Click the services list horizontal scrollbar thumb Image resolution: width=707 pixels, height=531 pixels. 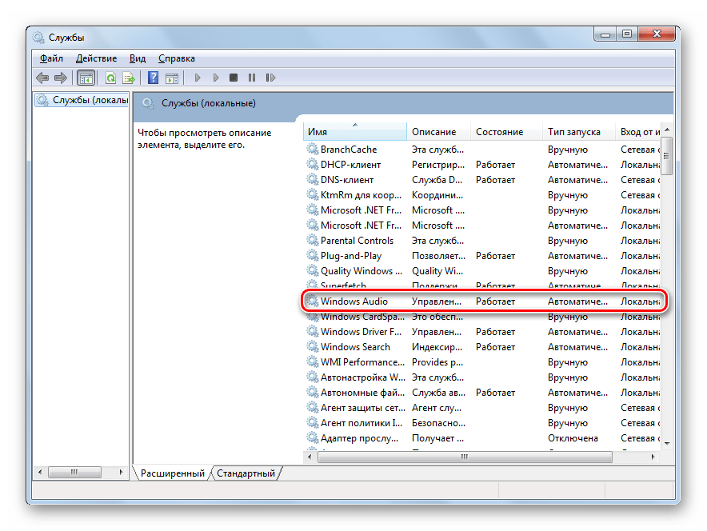coord(464,456)
